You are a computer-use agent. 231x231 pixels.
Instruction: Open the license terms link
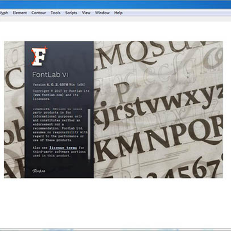tap(63, 148)
